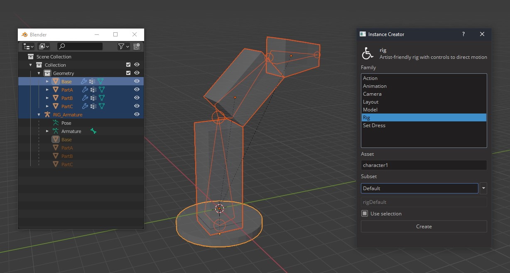Click the PartC modifiers wrench icon
This screenshot has width=510, height=273.
pyautogui.click(x=85, y=106)
